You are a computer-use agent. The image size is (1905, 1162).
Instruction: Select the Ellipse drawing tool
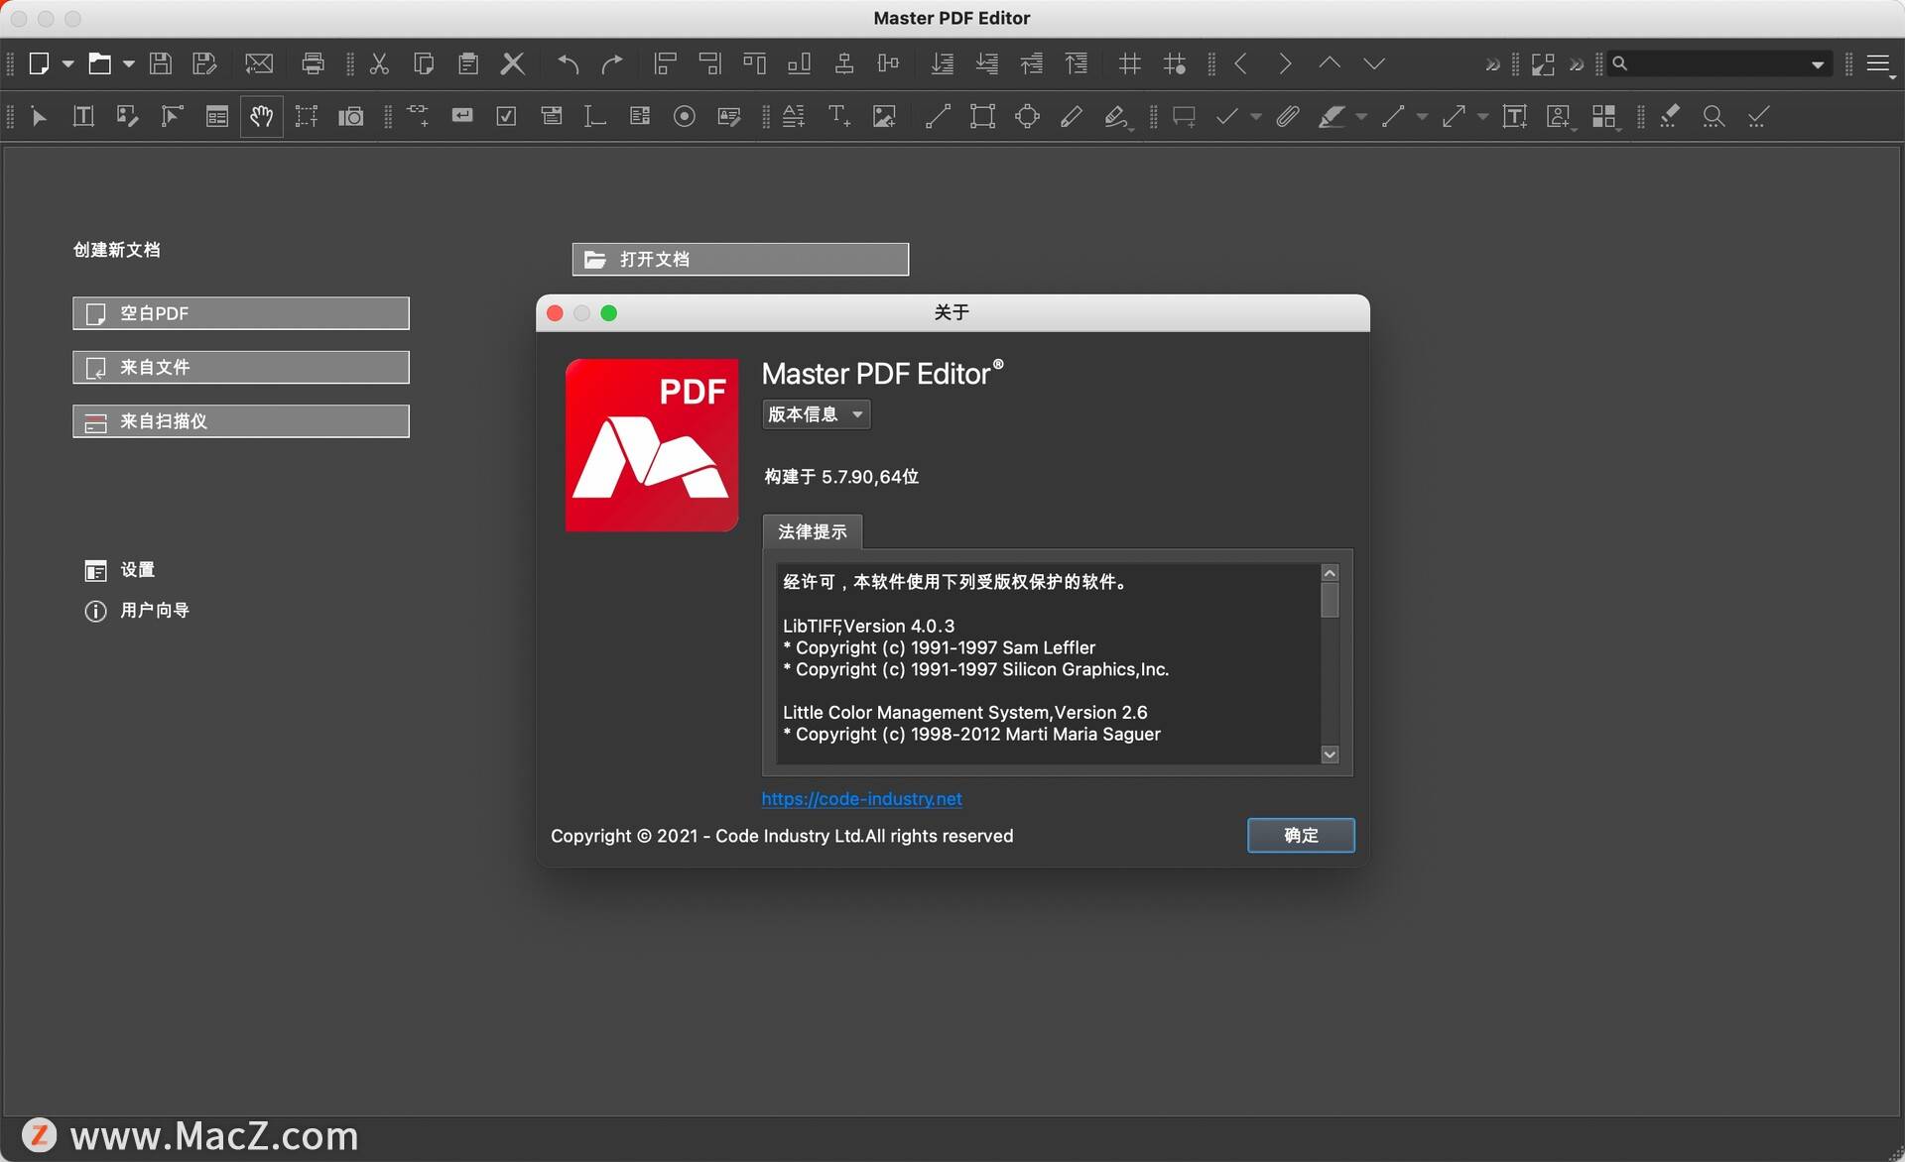(1027, 116)
